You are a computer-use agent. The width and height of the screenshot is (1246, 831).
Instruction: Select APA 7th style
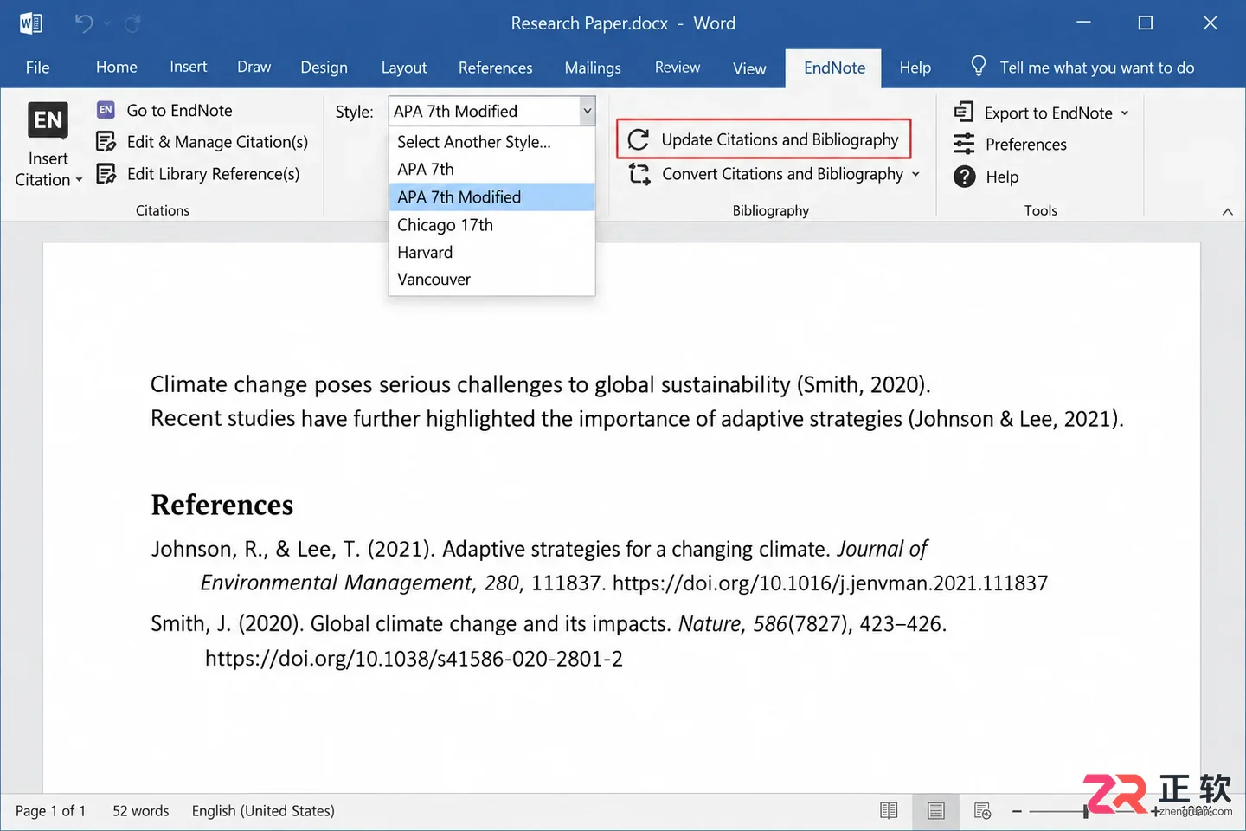[491, 170]
